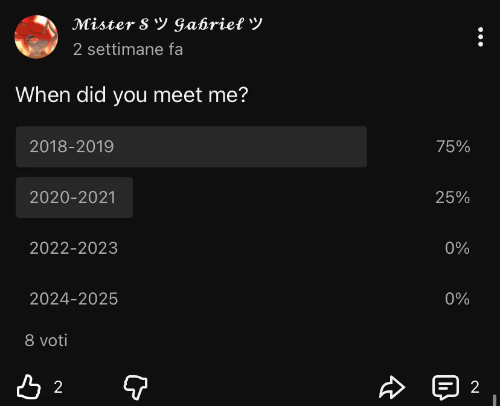The height and width of the screenshot is (406, 500).
Task: Share the post using arrow icon
Action: [392, 387]
